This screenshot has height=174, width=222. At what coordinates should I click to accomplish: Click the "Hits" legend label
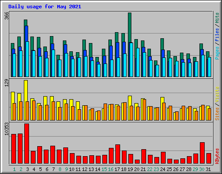(217, 18)
